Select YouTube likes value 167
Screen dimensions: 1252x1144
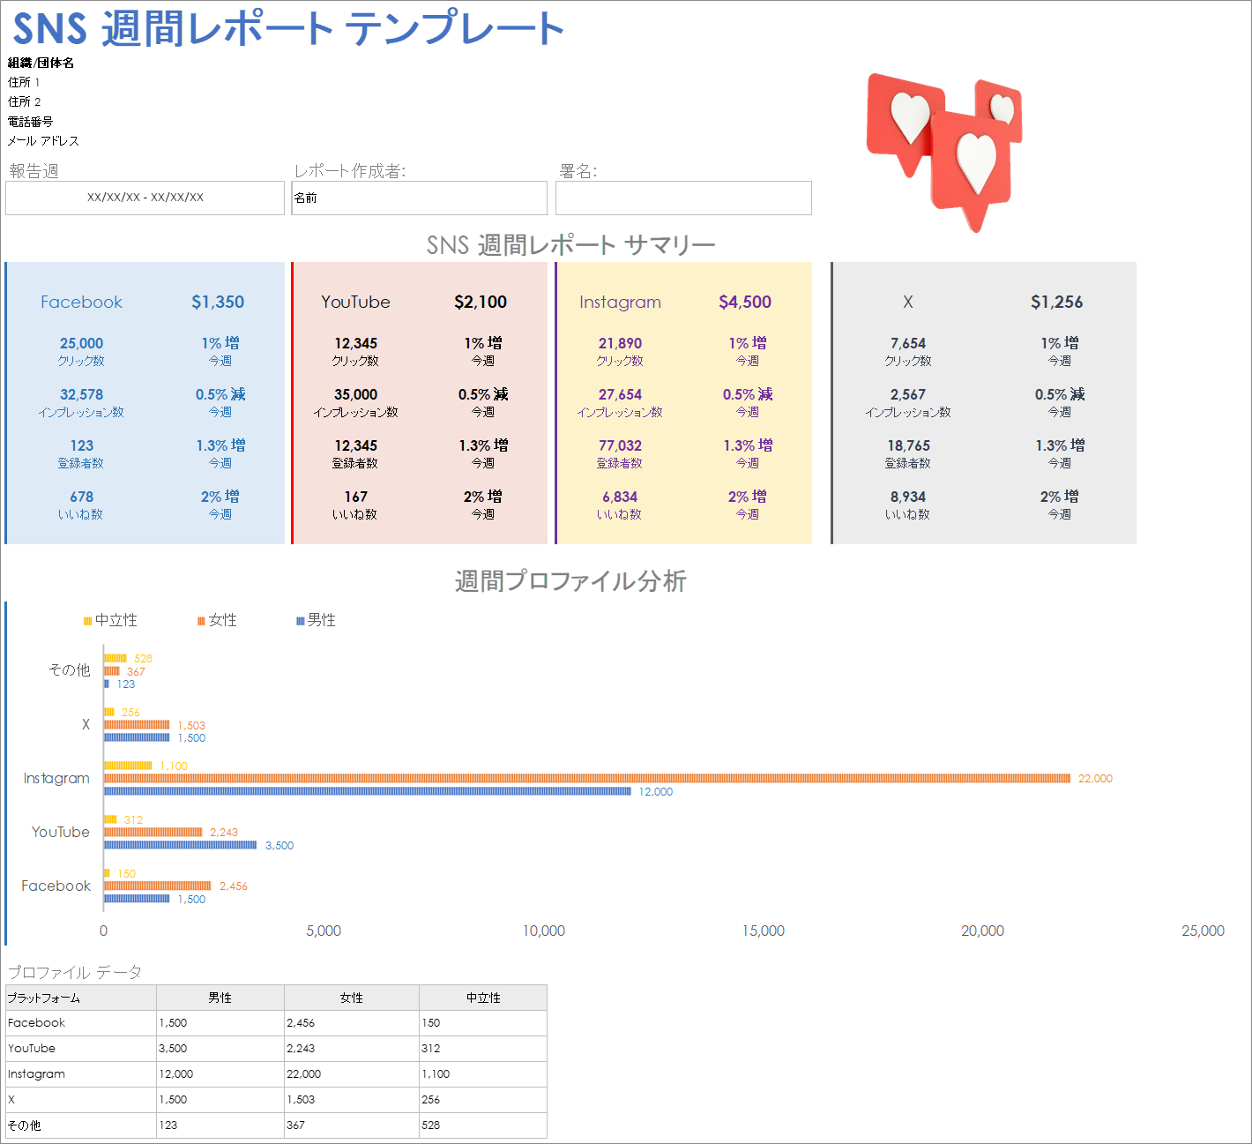coord(355,497)
